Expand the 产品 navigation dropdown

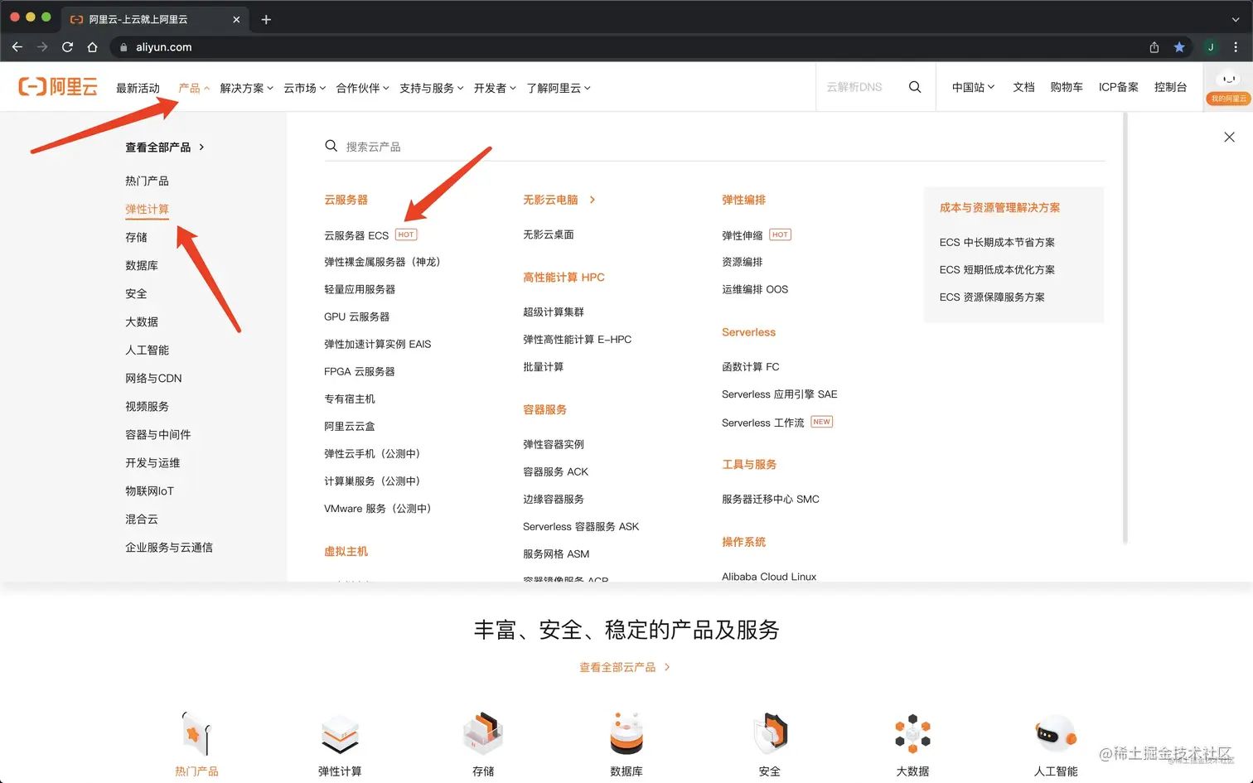194,88
